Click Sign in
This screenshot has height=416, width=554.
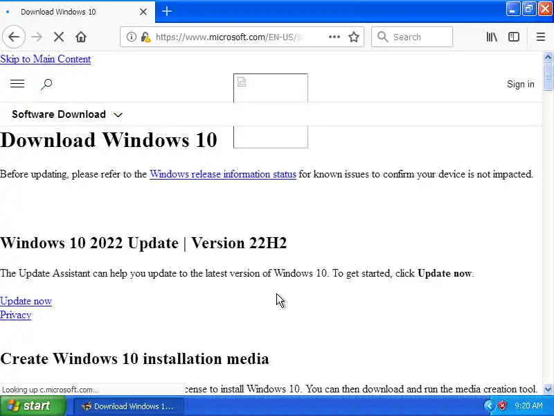coord(521,84)
